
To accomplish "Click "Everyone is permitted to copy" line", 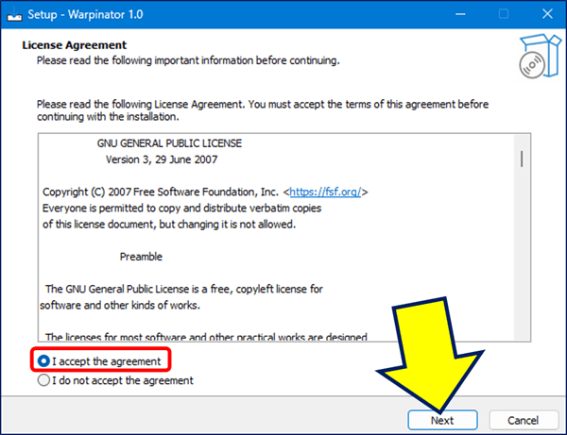I will pos(181,209).
